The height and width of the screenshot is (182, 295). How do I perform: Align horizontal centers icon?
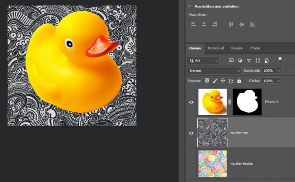204,24
